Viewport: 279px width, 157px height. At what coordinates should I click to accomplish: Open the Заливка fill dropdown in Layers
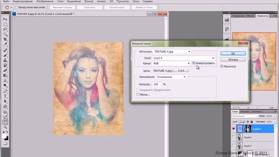click(x=275, y=122)
